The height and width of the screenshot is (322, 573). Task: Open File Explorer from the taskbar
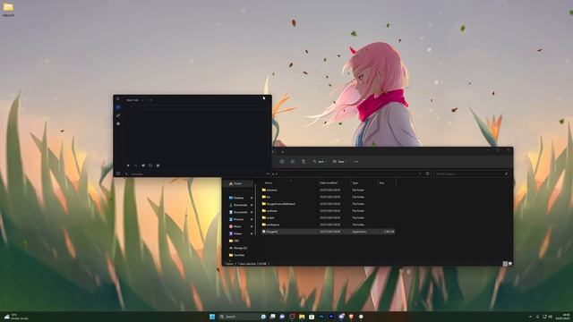[302, 317]
